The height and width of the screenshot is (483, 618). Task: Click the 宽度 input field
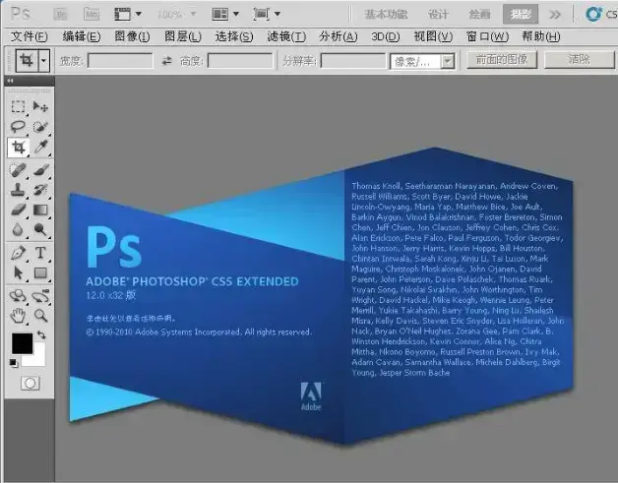[120, 61]
